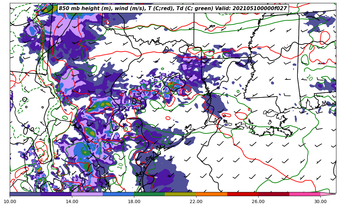339x207 pixels.
Task: Click the plot title with the valid time
Action: (173, 9)
